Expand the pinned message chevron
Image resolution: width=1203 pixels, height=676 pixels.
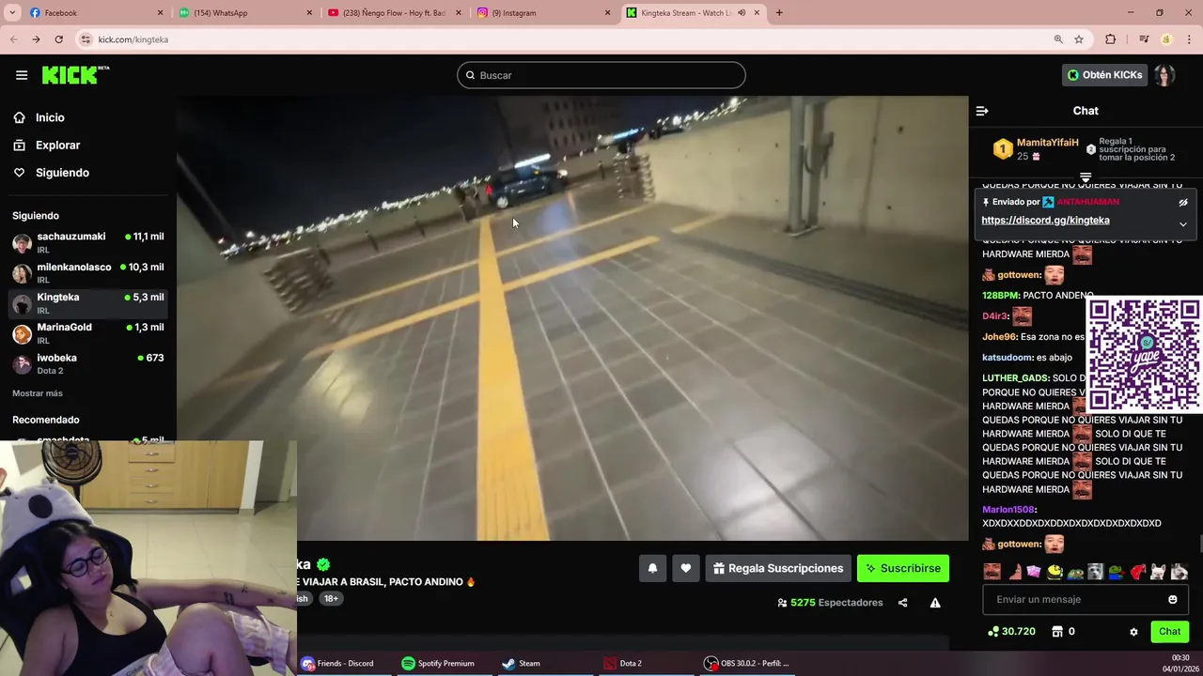pos(1183,224)
